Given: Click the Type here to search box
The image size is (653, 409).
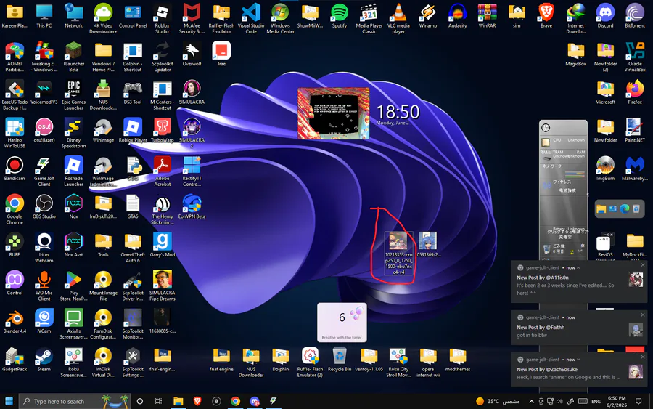Looking at the screenshot, I should point(75,401).
